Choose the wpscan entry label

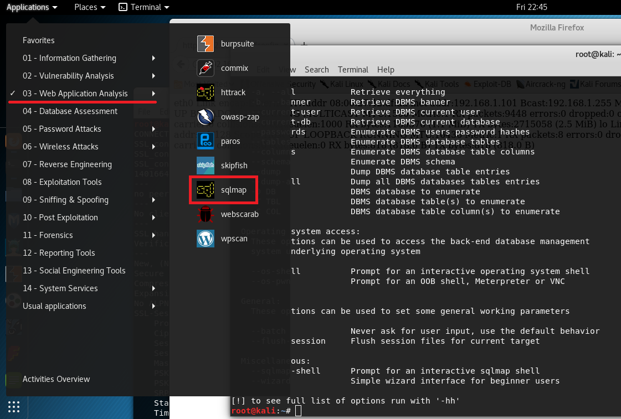[x=234, y=239]
